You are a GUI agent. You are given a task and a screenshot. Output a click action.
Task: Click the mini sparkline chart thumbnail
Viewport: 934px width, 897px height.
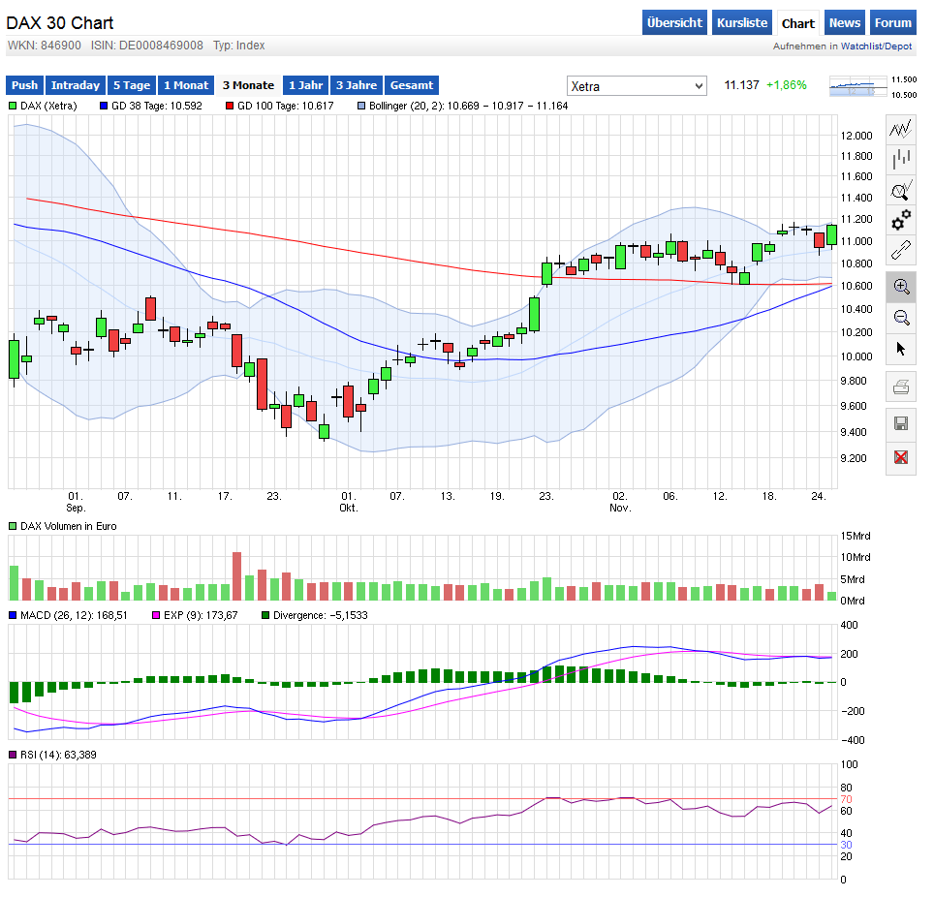click(857, 86)
